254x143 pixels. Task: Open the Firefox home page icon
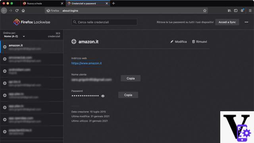click(x=23, y=11)
